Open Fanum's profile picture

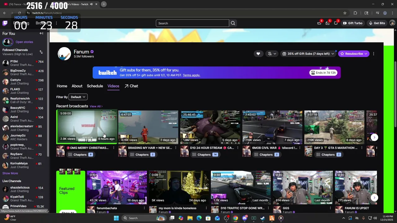click(64, 54)
